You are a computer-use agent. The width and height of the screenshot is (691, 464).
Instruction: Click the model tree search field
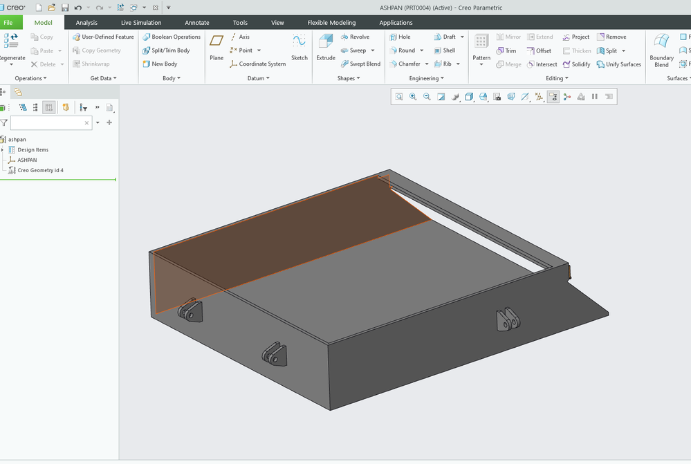pyautogui.click(x=47, y=123)
